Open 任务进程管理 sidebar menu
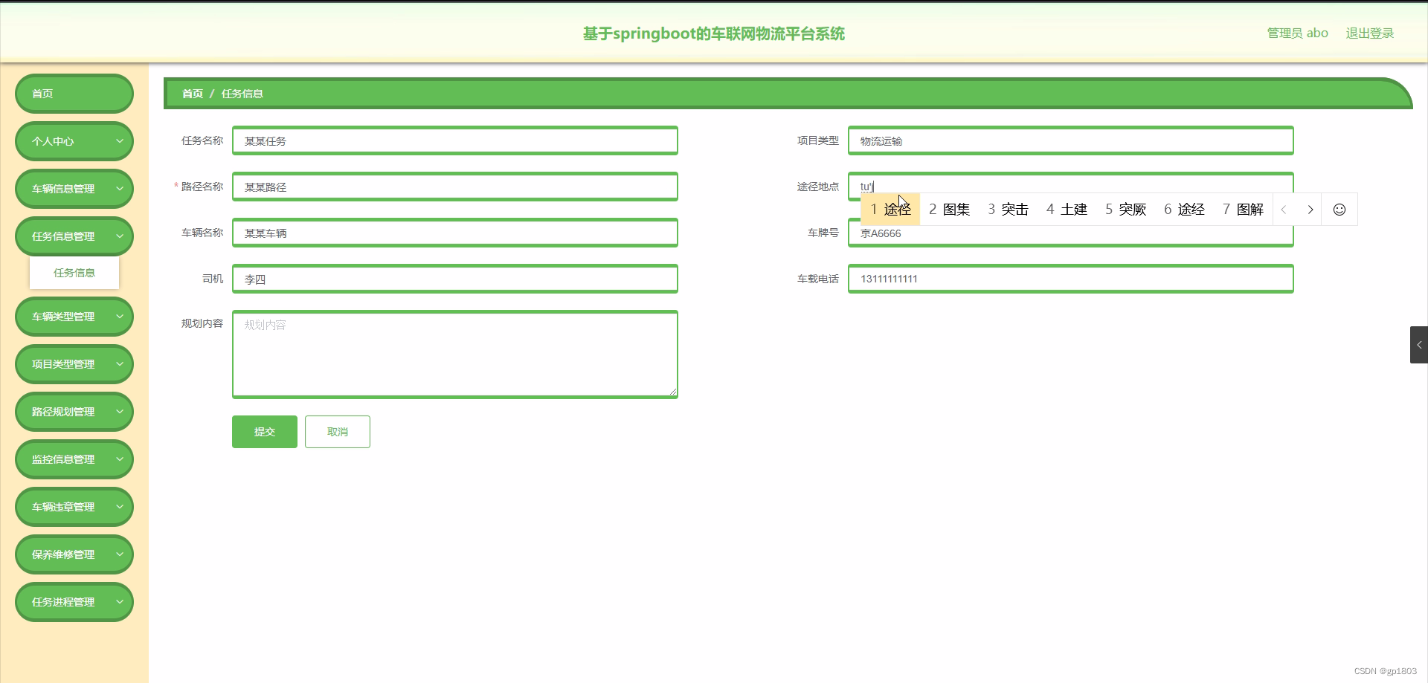 (74, 602)
